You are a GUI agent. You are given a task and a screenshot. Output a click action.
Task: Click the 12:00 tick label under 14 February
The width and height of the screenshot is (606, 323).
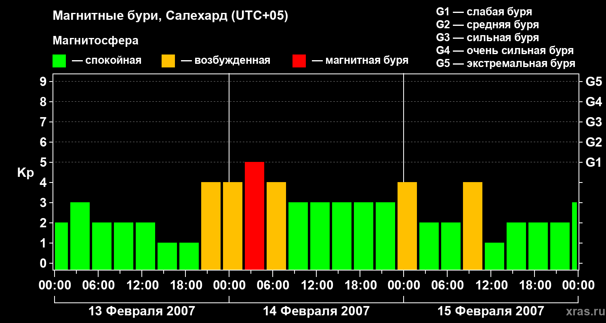(x=316, y=285)
